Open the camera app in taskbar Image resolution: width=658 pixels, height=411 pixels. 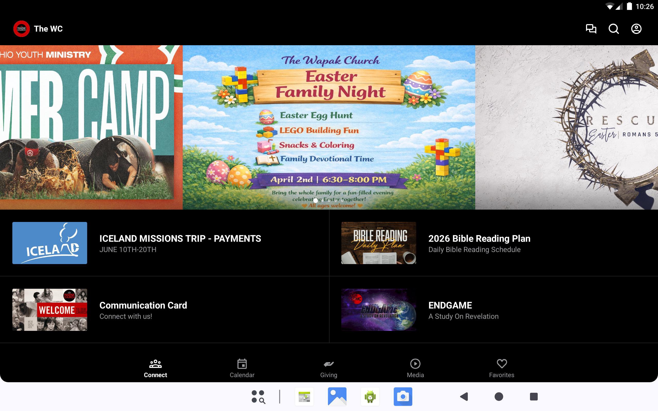click(x=403, y=397)
